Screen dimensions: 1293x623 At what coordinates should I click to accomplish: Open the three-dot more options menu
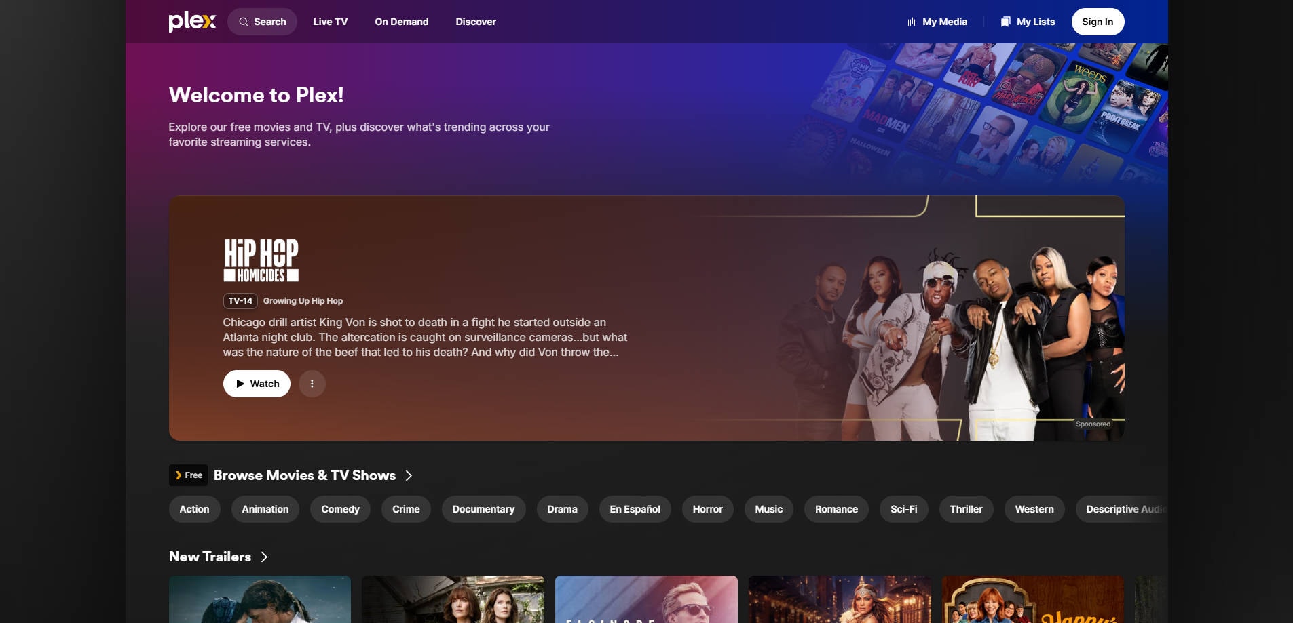pos(312,384)
